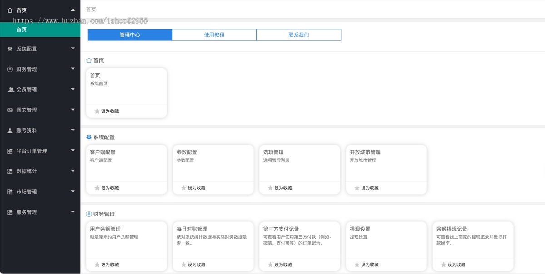The height and width of the screenshot is (274, 545).
Task: Star the 参数配置 card as favorite
Action: pos(183,187)
